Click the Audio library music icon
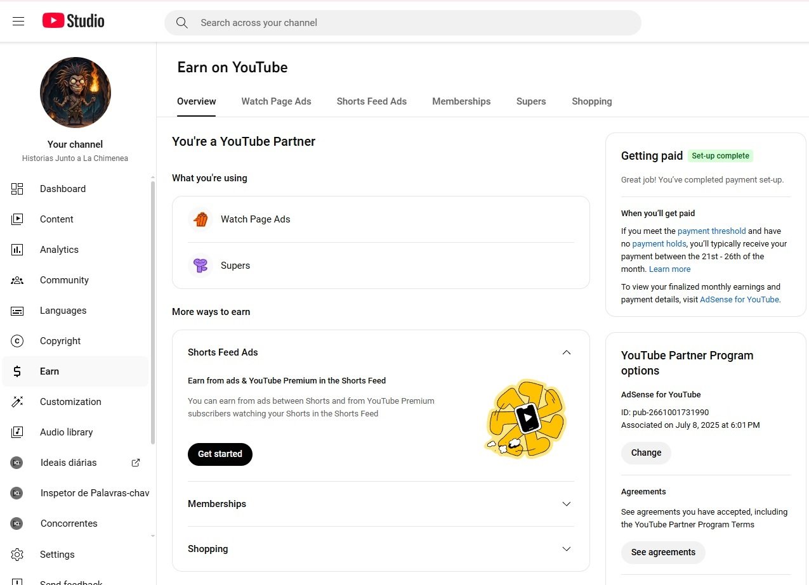Viewport: 809px width, 585px height. tap(17, 432)
